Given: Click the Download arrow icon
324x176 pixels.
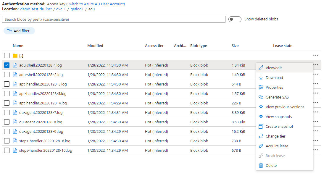Looking at the screenshot, I should (x=261, y=78).
